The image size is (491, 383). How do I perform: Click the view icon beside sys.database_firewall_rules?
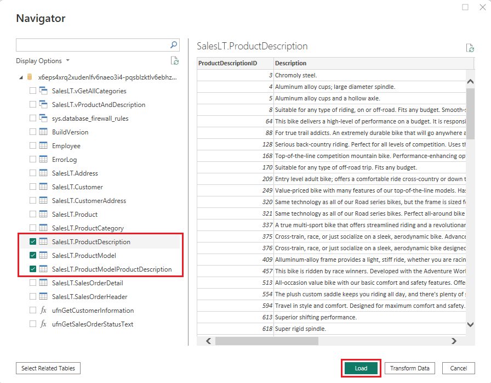click(x=44, y=118)
